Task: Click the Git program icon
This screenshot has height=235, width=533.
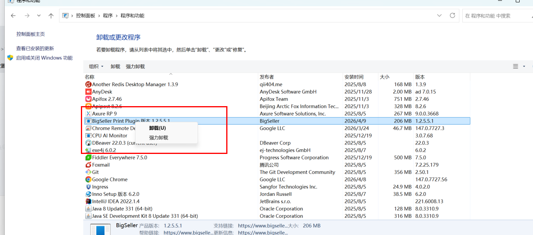Action: tap(88, 172)
